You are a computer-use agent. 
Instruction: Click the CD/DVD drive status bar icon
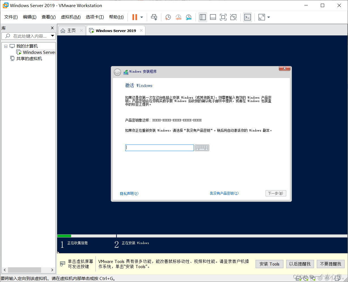[306, 278]
